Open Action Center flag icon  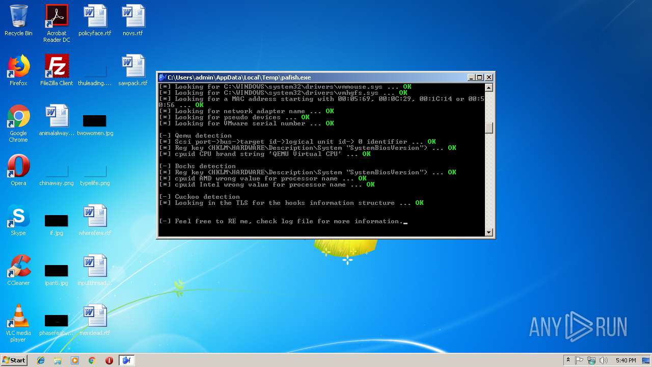tap(579, 360)
